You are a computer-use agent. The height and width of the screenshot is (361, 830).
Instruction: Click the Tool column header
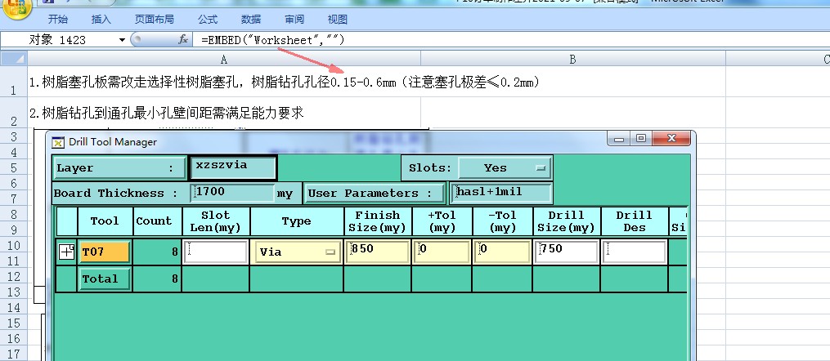click(105, 221)
